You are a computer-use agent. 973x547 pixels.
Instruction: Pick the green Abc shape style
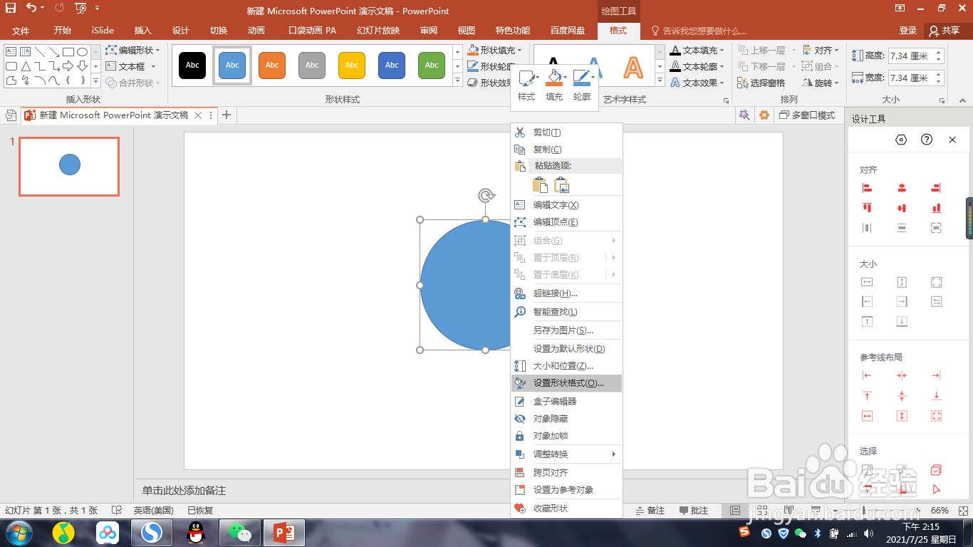point(432,65)
